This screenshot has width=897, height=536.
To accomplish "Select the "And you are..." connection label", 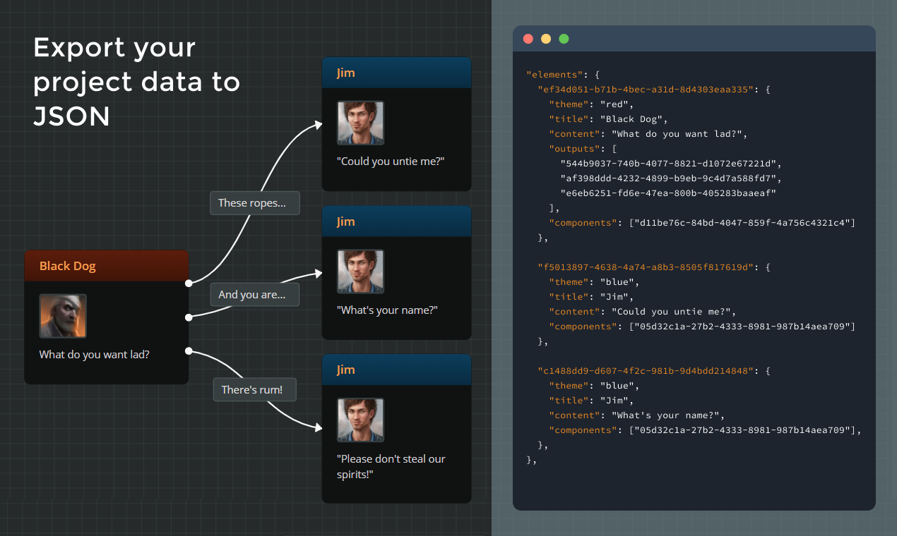I will [x=255, y=295].
